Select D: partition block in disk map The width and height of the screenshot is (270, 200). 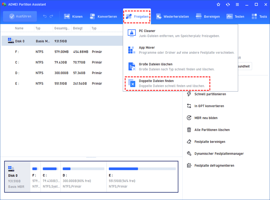click(x=84, y=177)
